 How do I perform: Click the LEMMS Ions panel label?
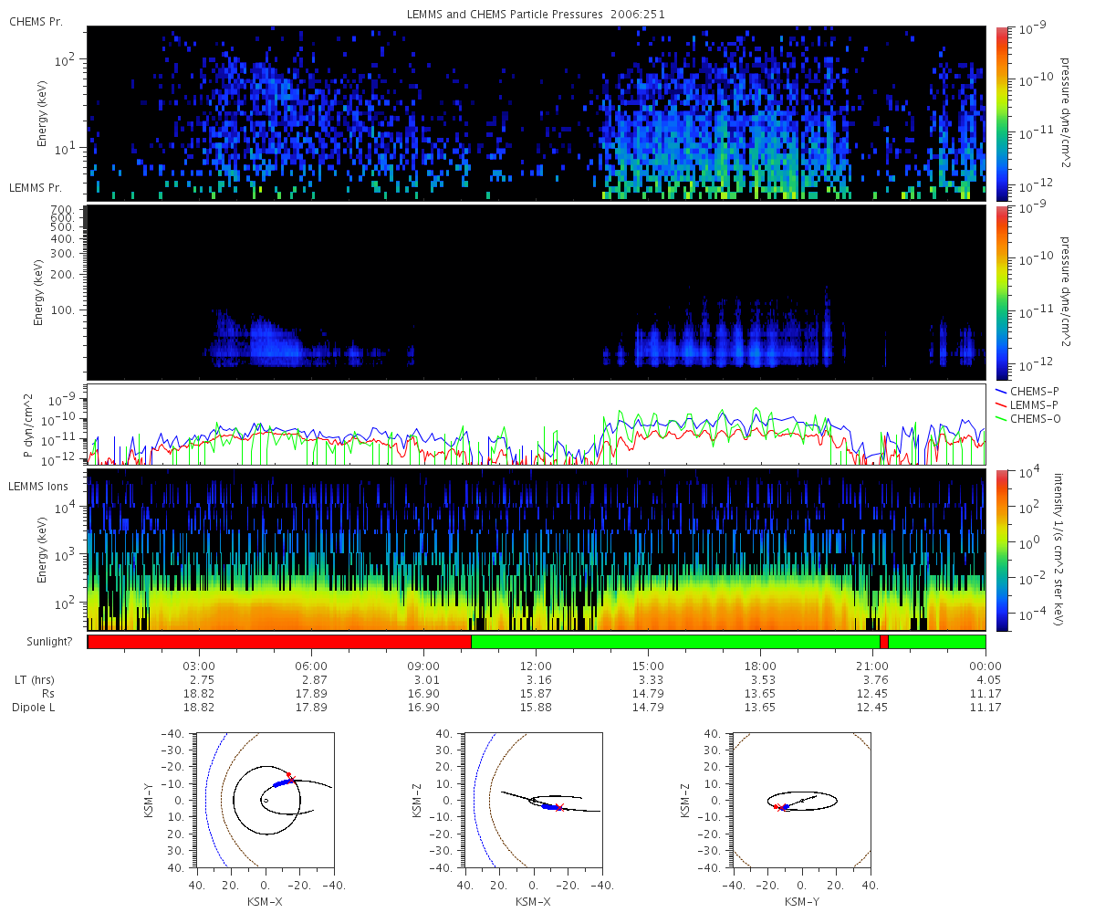[x=40, y=486]
